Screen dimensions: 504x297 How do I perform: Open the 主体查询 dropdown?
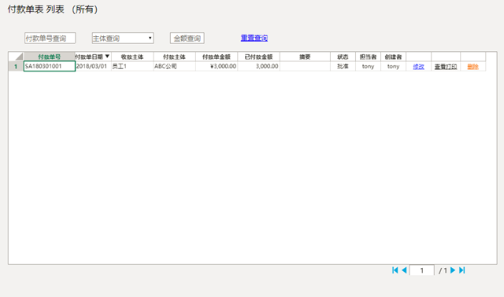click(x=123, y=38)
